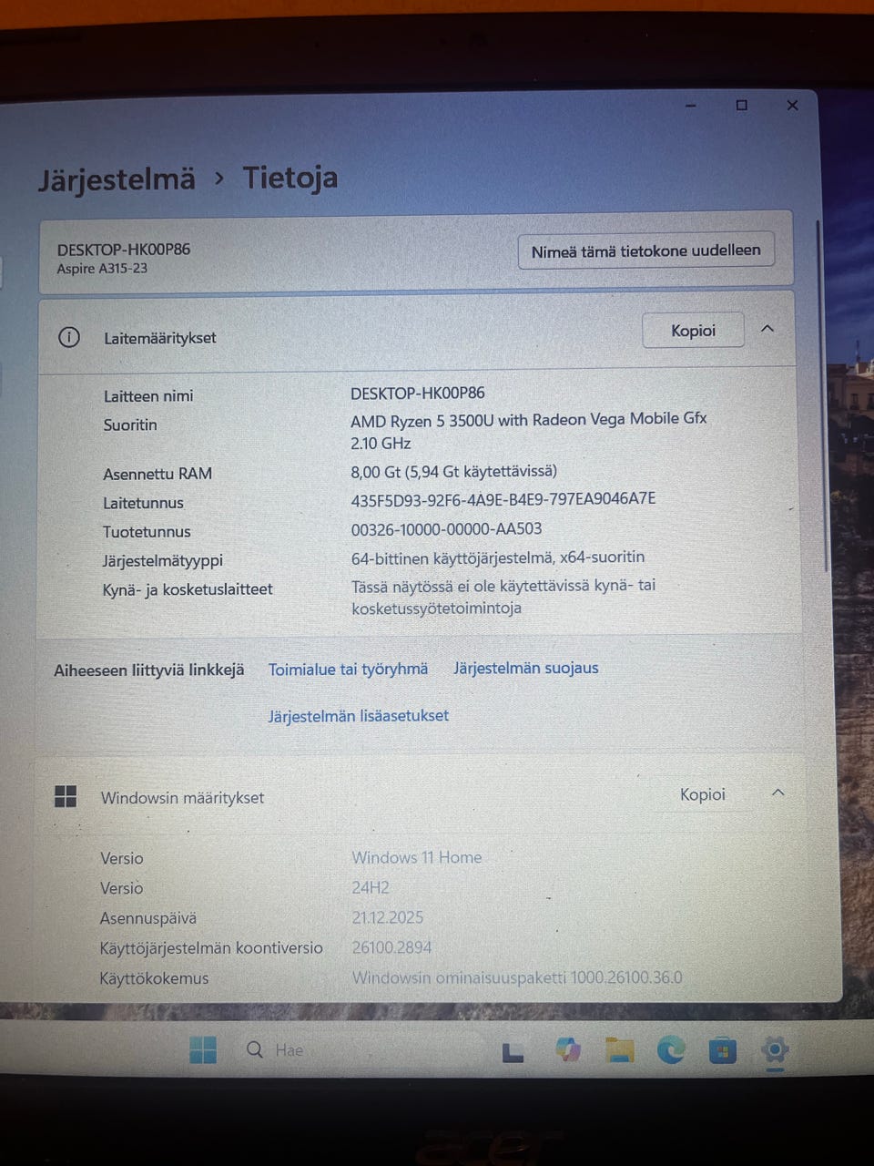Select the 8,00 Gt installed RAM value
This screenshot has height=1166, width=874.
(x=453, y=472)
